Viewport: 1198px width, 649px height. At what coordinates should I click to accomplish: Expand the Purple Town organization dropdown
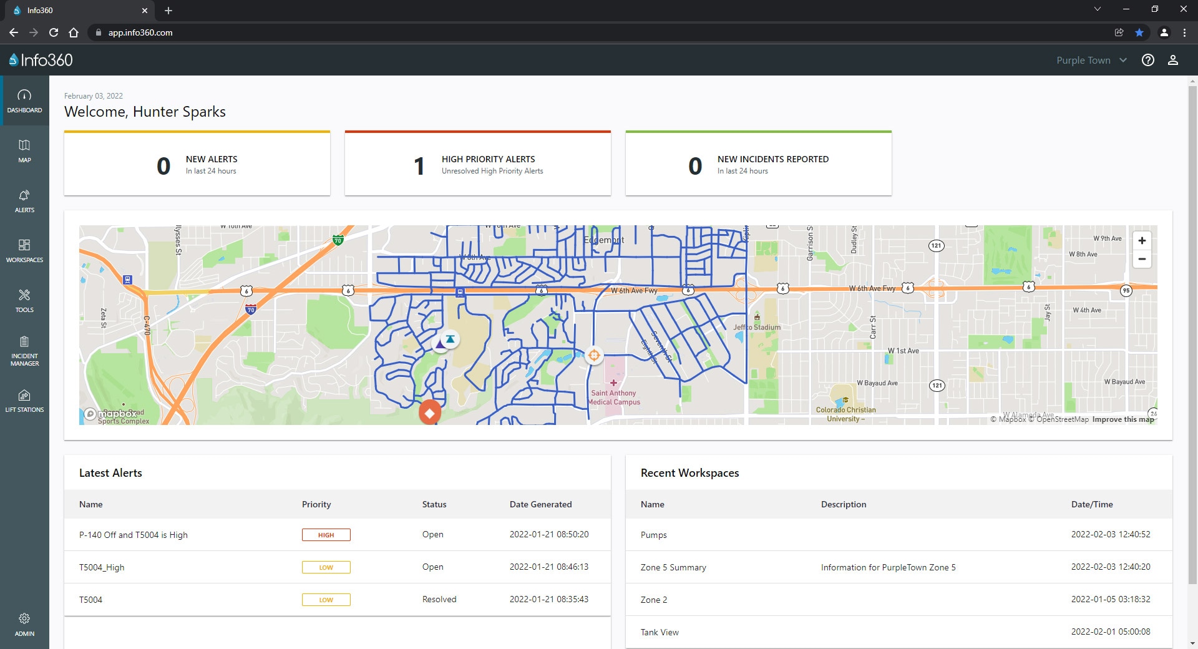pos(1091,60)
